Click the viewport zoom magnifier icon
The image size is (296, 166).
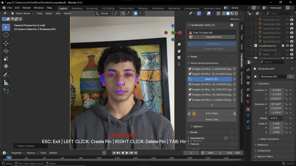click(179, 44)
